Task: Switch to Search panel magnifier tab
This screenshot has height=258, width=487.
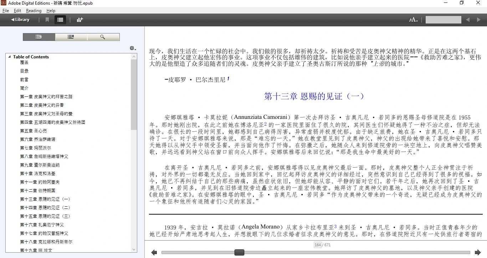Action: (103, 37)
